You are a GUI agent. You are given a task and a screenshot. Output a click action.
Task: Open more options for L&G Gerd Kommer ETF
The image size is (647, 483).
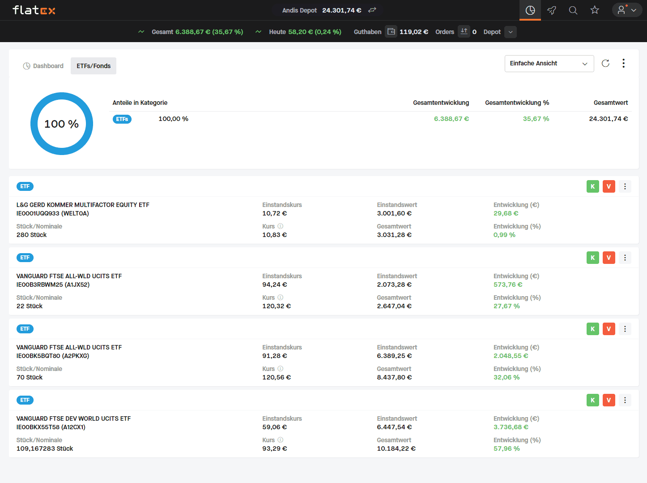coord(625,186)
